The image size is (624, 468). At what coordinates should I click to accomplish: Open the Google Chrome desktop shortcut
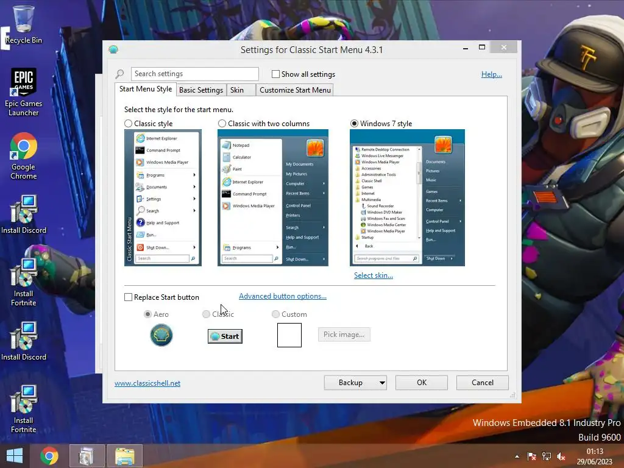point(24,156)
